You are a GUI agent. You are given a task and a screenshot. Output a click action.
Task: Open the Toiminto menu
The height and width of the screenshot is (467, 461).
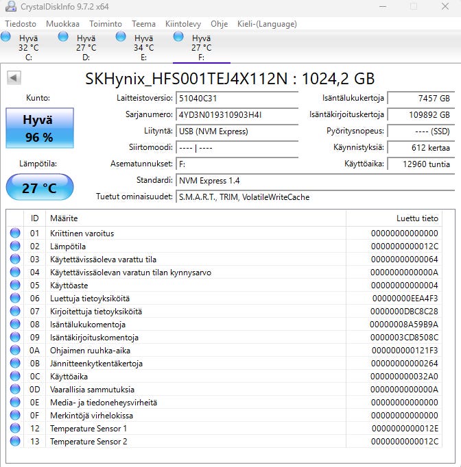pyautogui.click(x=105, y=24)
